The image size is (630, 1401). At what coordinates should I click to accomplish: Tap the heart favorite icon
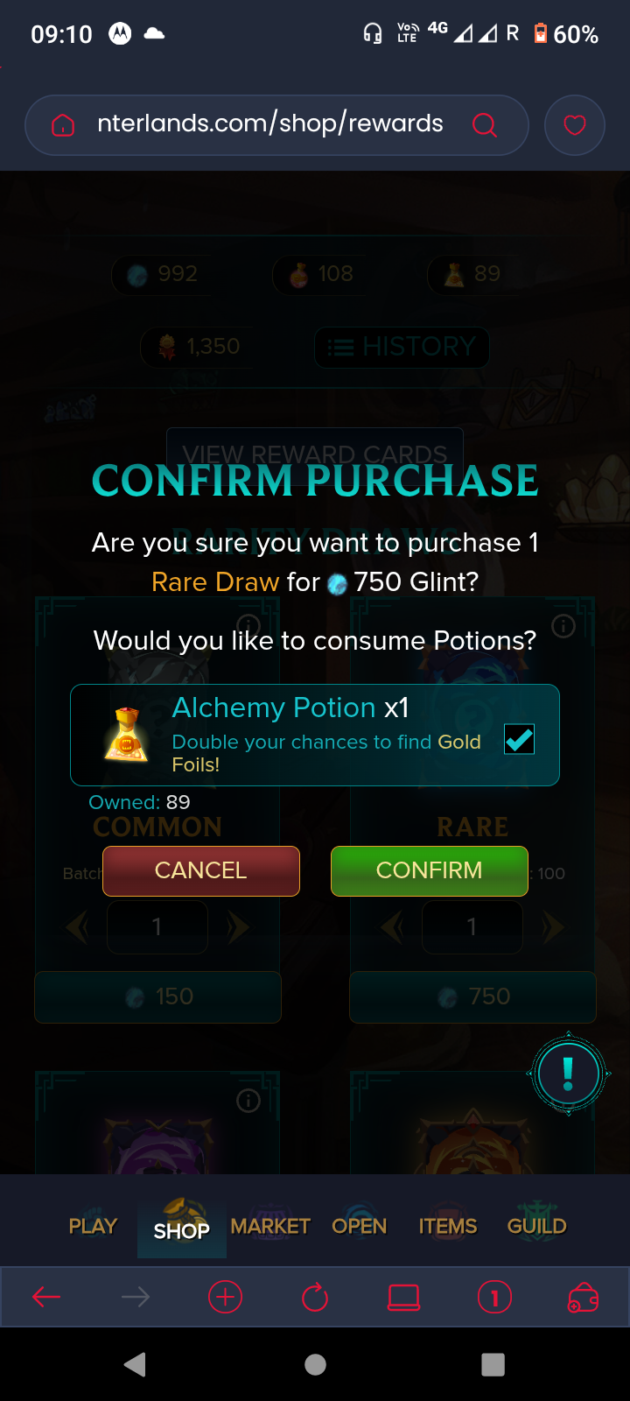click(x=575, y=125)
